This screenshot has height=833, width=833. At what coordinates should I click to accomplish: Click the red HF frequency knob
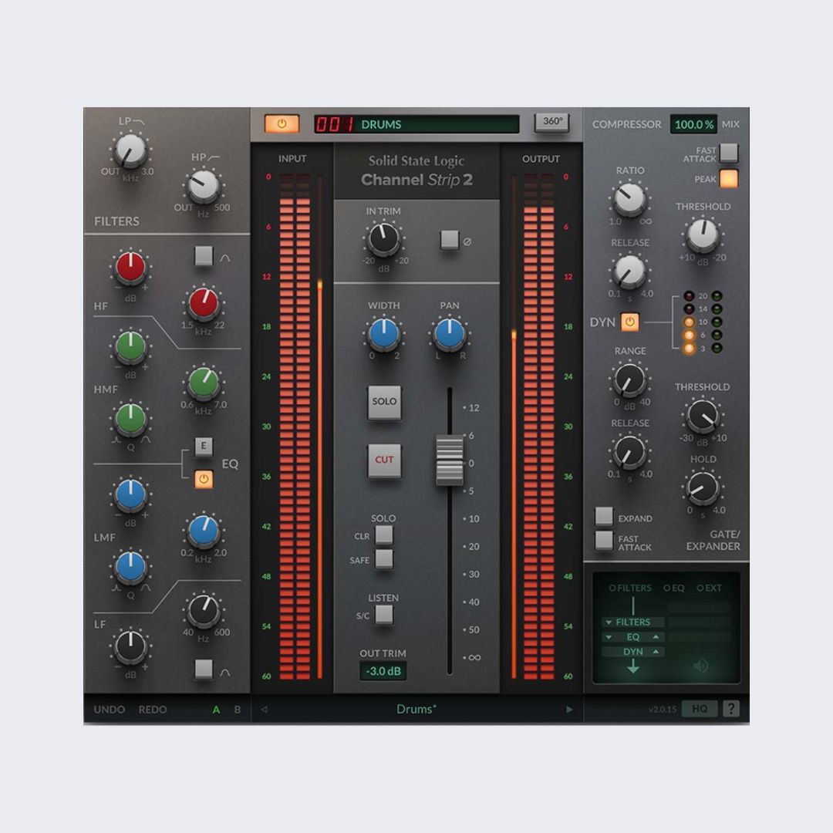[x=204, y=303]
